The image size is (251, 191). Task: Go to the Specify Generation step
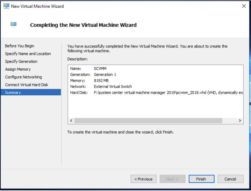click(21, 62)
